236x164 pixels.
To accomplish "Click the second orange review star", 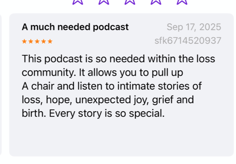I will 31,41.
